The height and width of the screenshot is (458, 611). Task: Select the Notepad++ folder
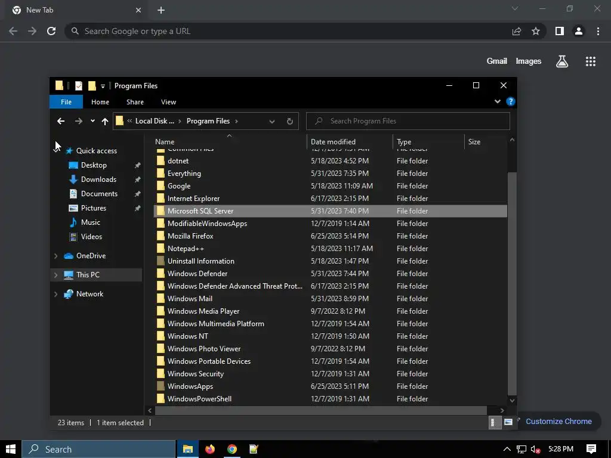[x=331, y=249]
